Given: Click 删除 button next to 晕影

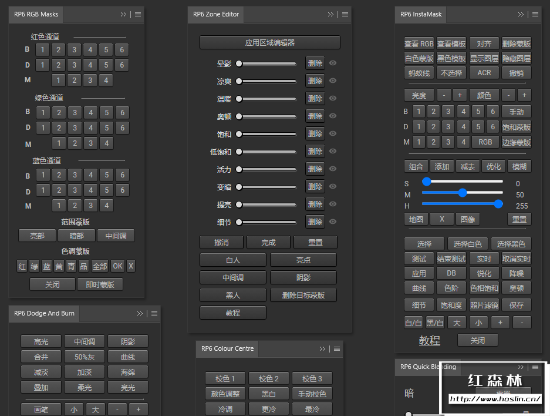Looking at the screenshot, I should point(315,63).
